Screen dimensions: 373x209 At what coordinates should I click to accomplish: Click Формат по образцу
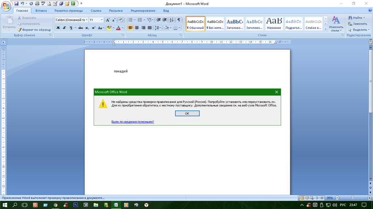pyautogui.click(x=34, y=30)
